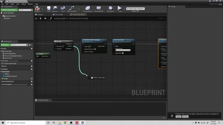Collapse the Variables section
The width and height of the screenshot is (223, 125).
tap(1, 69)
